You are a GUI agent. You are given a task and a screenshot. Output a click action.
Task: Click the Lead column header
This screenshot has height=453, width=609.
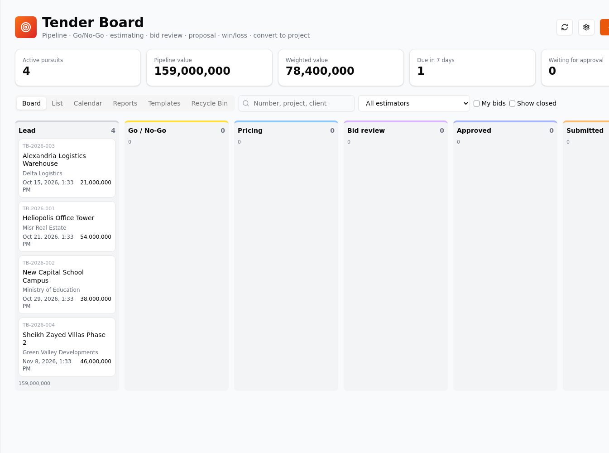67,130
